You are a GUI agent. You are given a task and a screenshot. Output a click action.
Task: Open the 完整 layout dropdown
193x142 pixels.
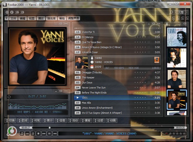pyautogui.click(x=181, y=12)
